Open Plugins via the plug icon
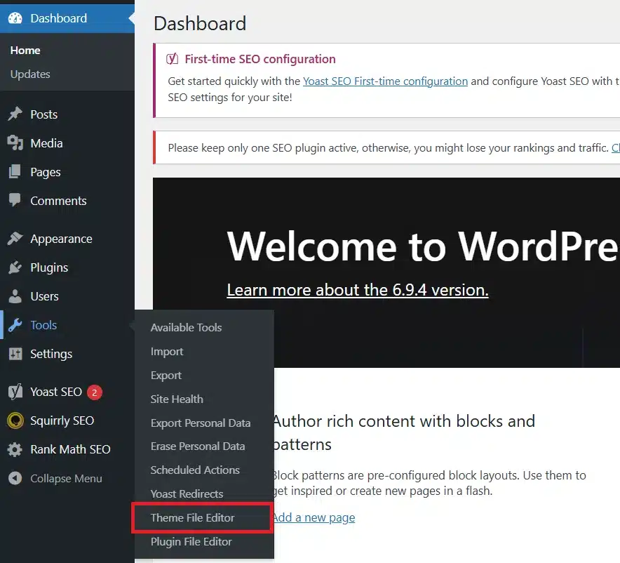The image size is (620, 563). click(15, 267)
